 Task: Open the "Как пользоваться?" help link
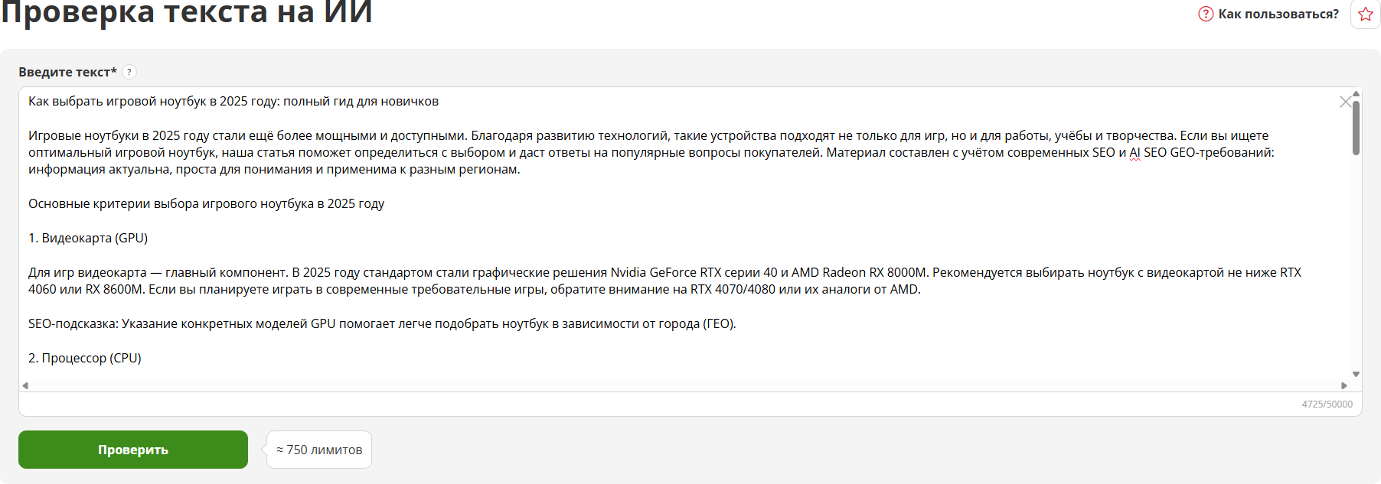click(x=1278, y=14)
